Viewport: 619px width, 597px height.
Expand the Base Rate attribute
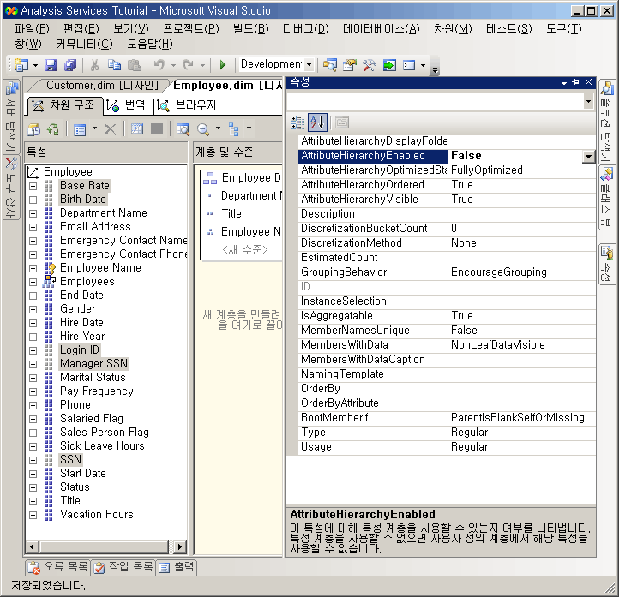click(x=33, y=186)
